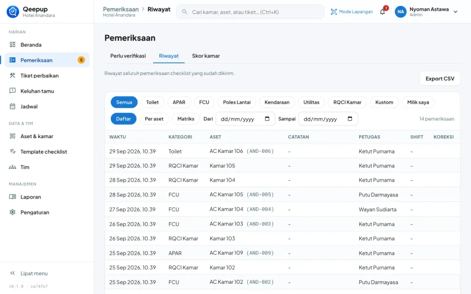
Task: Click ASET column header
Action: click(x=215, y=137)
